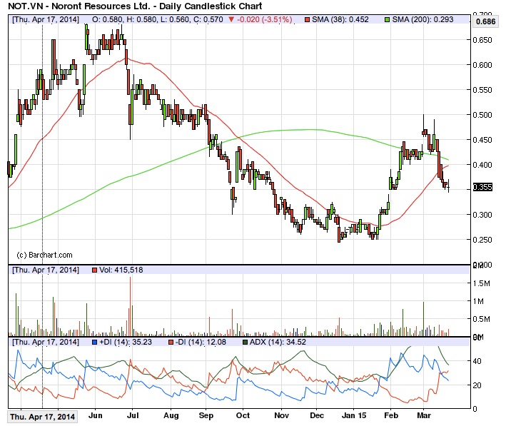Click the 'Dec' month label on x-axis

point(317,415)
